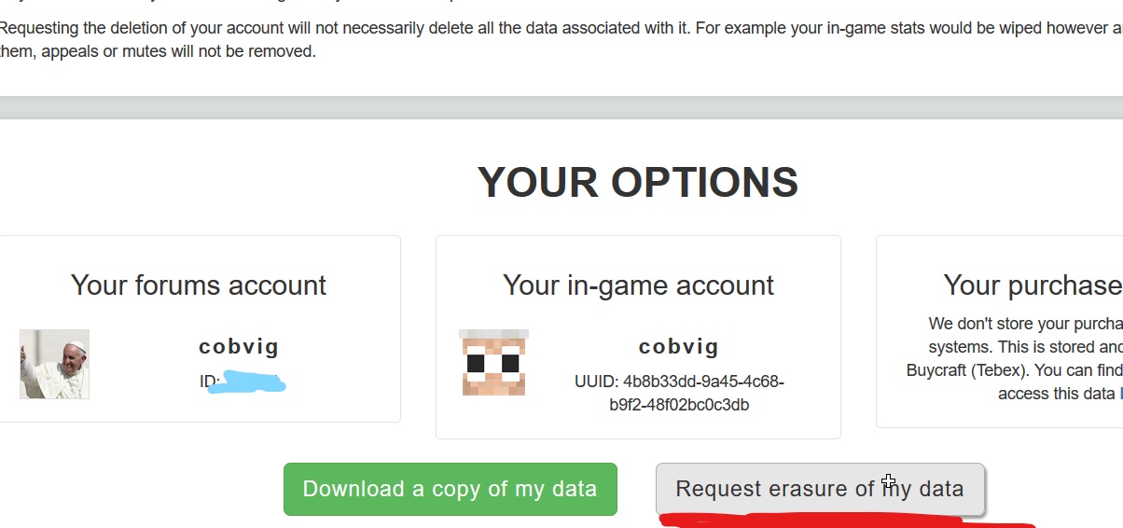Open the forums account profile photo
Viewport: 1123px width, 528px height.
click(x=54, y=364)
